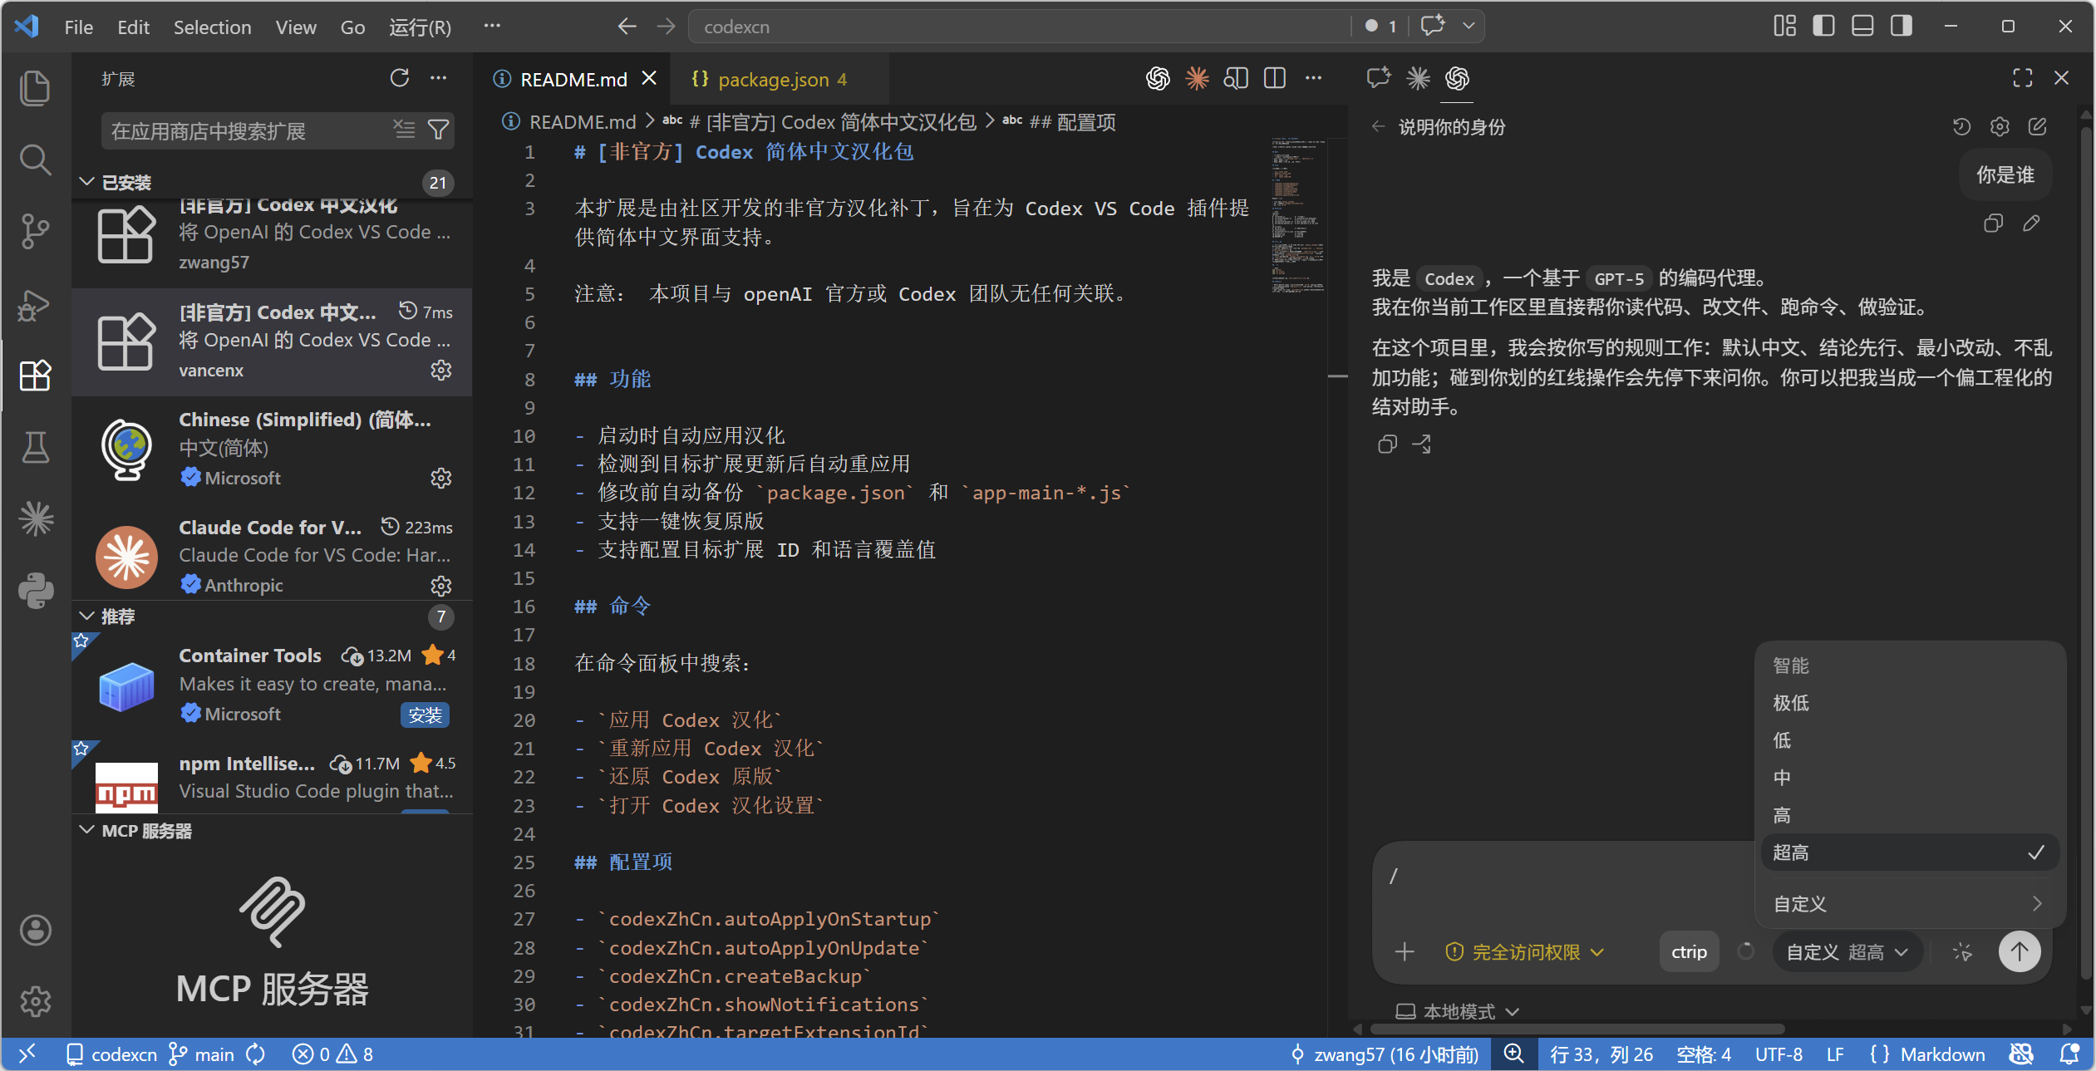2096x1071 pixels.
Task: Select '高' reasoning level
Action: (1910, 815)
